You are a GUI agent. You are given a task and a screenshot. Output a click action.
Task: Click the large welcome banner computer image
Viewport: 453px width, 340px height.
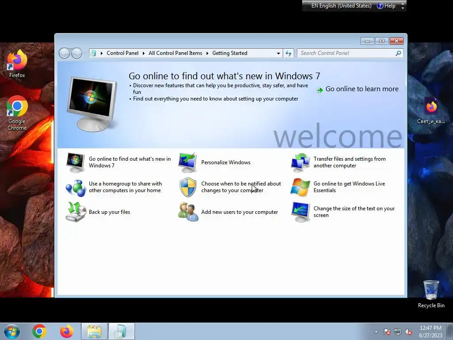coord(92,104)
